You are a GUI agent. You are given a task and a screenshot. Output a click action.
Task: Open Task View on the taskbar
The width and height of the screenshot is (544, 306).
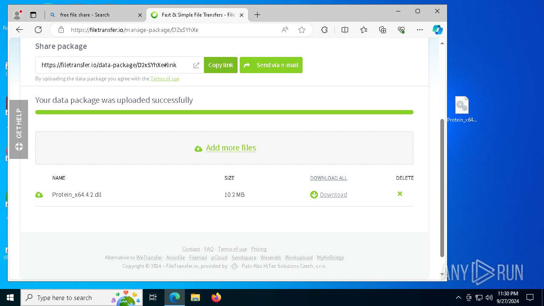tap(153, 297)
